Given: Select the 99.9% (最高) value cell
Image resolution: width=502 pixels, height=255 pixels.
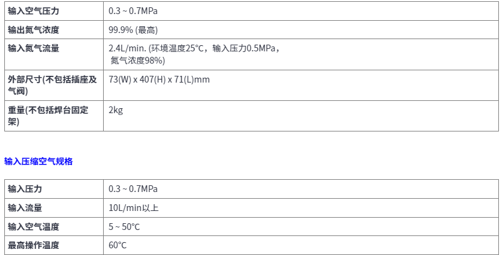Looking at the screenshot, I should click(x=137, y=30).
